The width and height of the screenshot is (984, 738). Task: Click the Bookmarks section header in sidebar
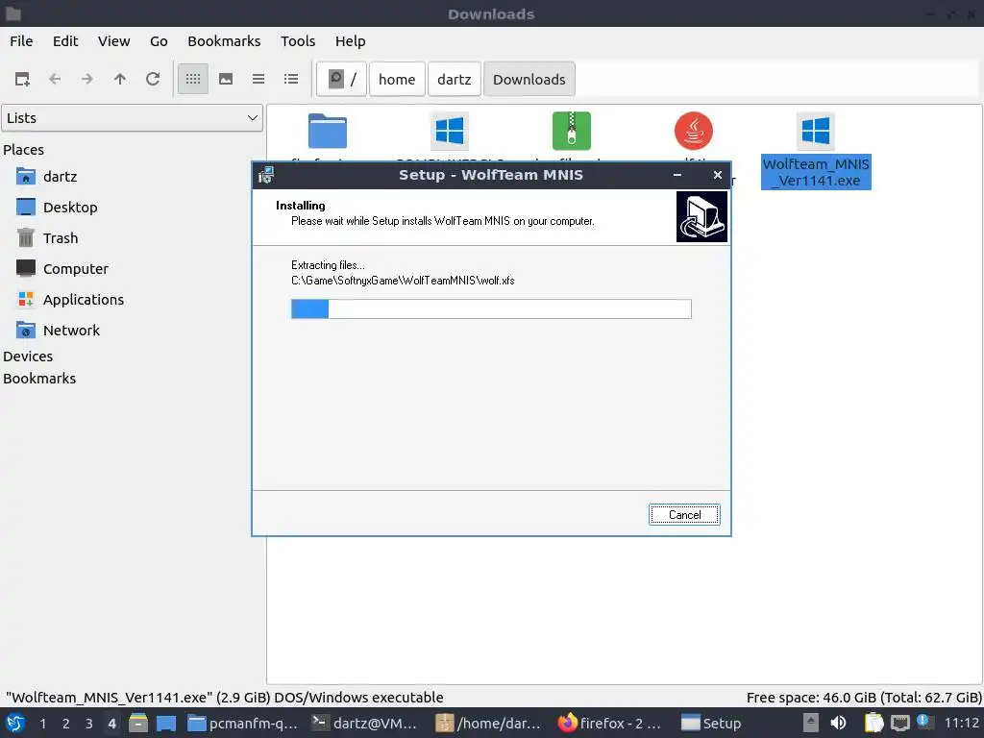coord(38,379)
